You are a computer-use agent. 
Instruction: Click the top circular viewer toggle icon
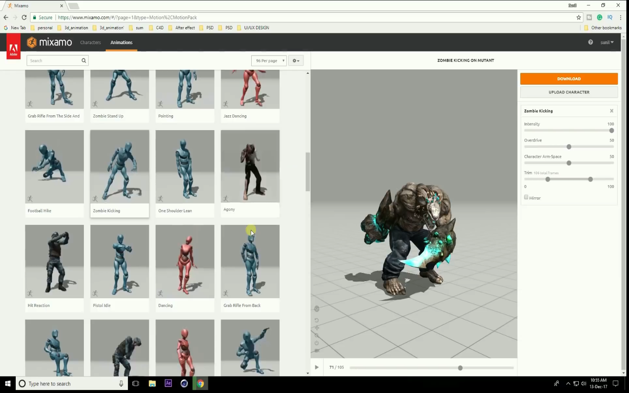(x=317, y=309)
